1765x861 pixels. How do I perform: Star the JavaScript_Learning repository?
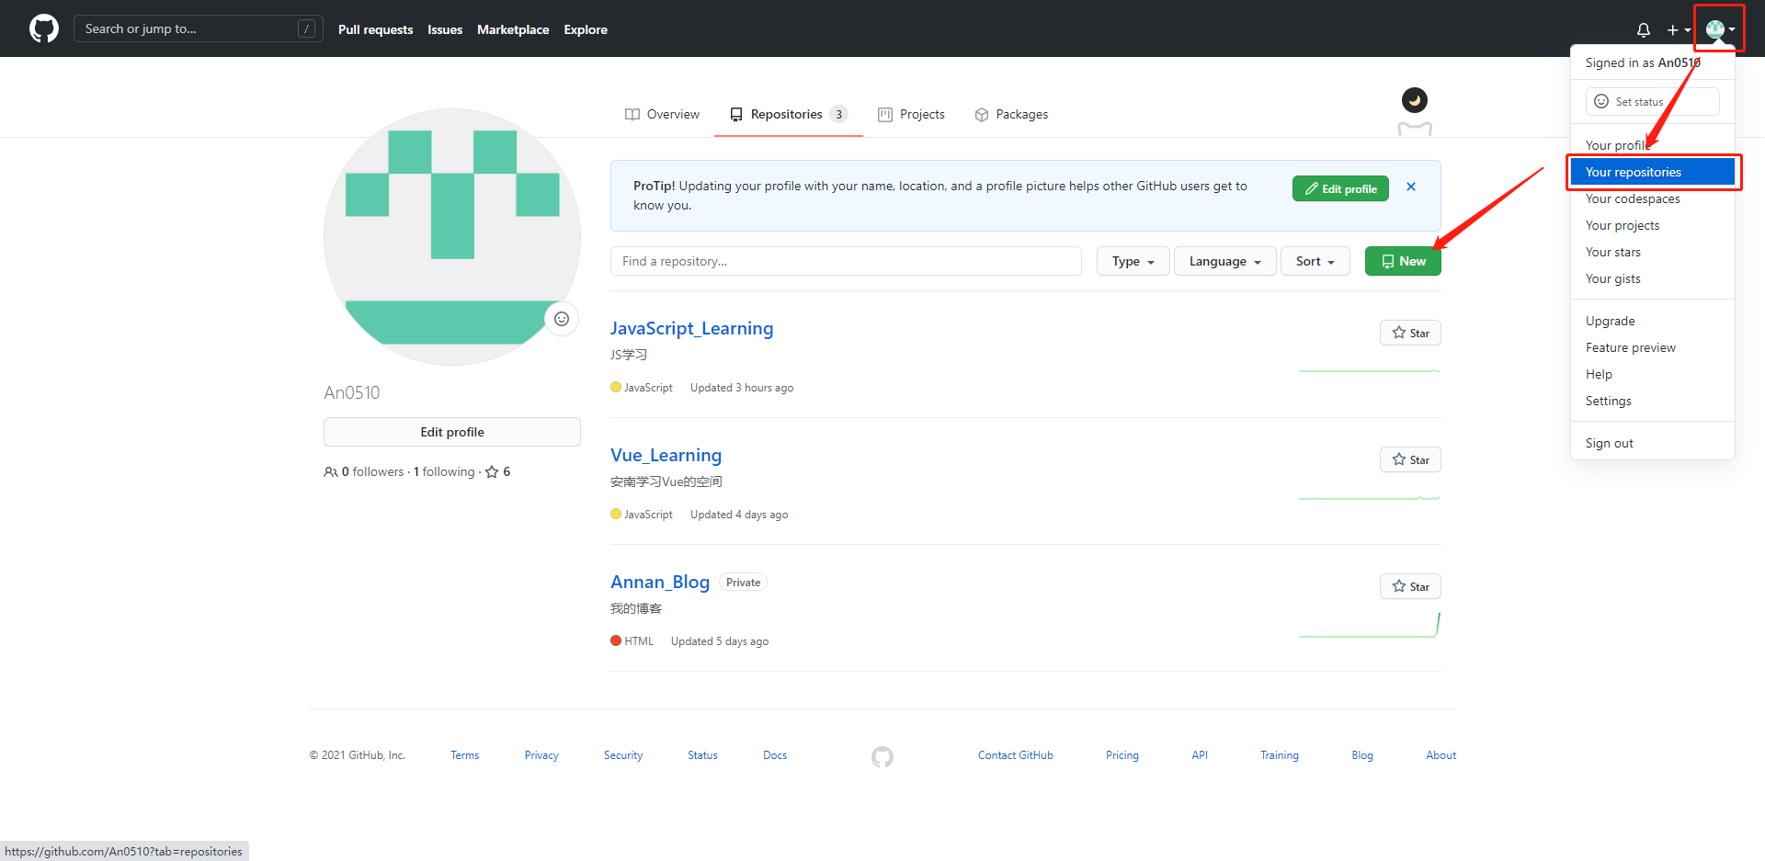pyautogui.click(x=1410, y=333)
